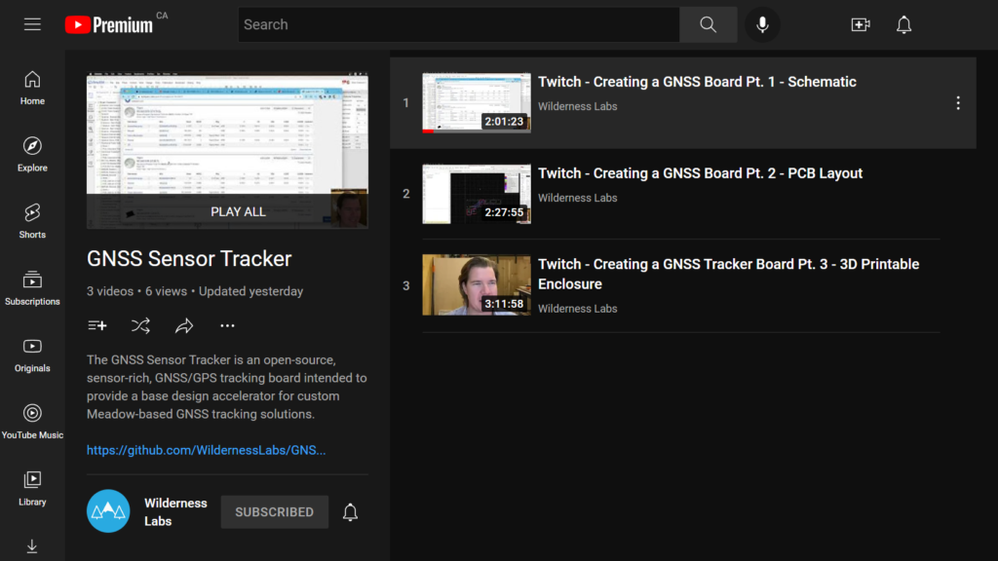Share the GNSS Sensor Tracker playlist
This screenshot has width=998, height=561.
coord(184,325)
